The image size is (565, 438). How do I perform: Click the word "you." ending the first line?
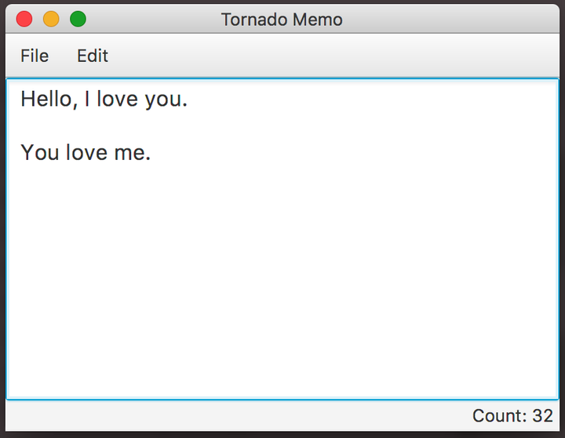pyautogui.click(x=166, y=100)
